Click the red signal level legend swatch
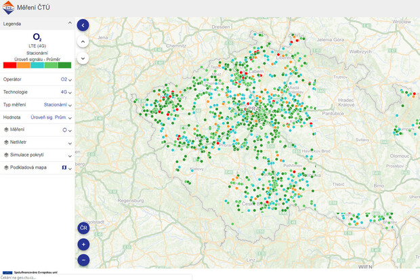Image resolution: width=420 pixels, height=280 pixels. 9,65
